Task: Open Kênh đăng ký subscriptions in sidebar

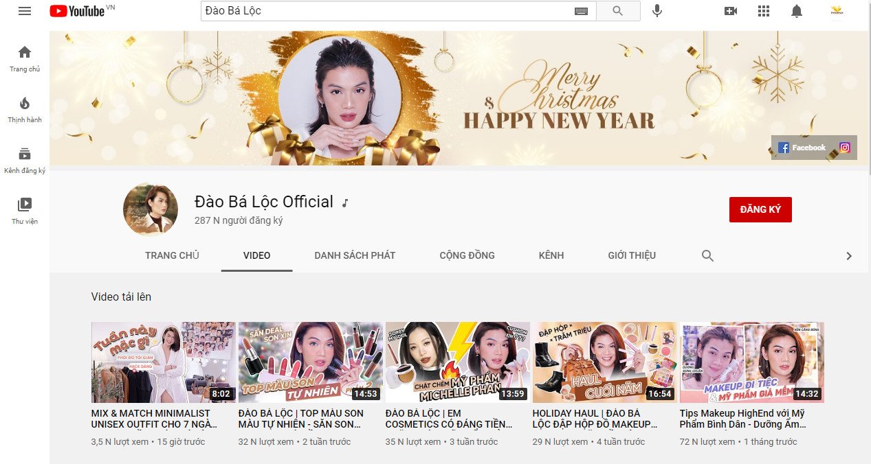Action: tap(25, 161)
